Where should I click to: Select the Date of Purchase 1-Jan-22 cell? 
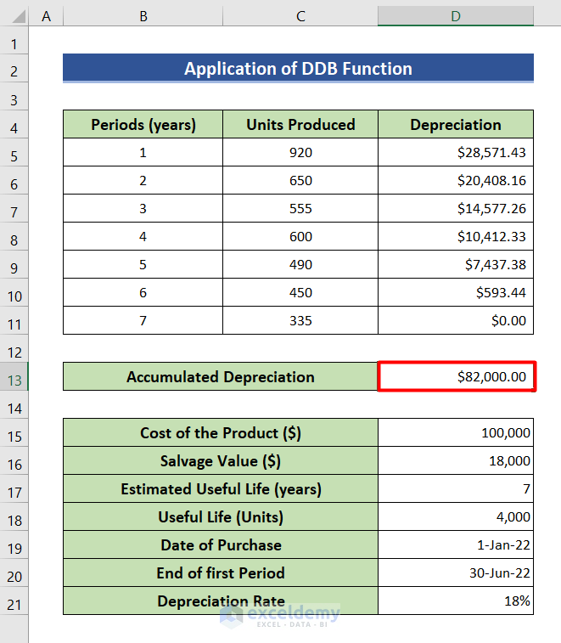coord(456,545)
